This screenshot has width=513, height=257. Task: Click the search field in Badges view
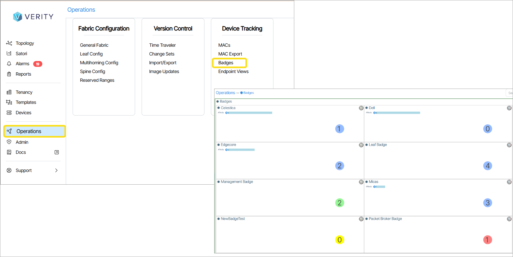tap(509, 93)
